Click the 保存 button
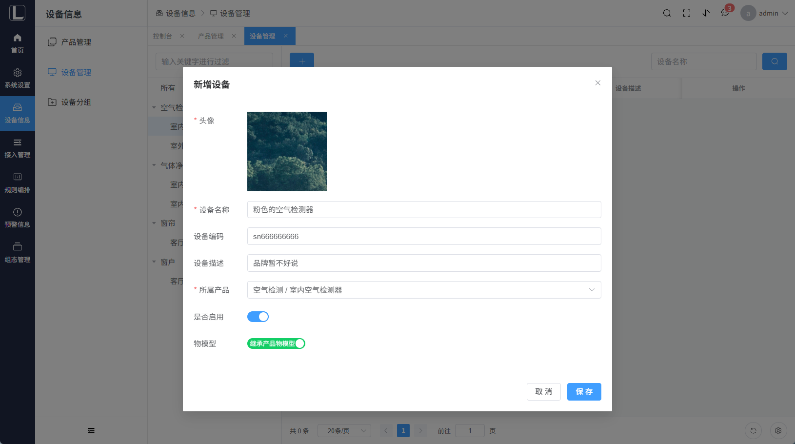The width and height of the screenshot is (795, 444). [584, 392]
